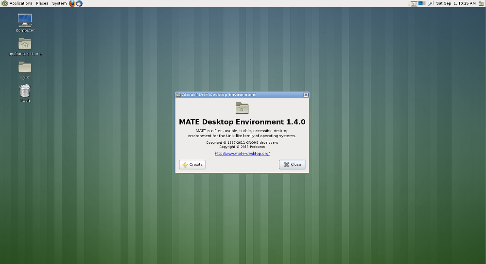Open the Places menu
This screenshot has width=486, height=264.
pyautogui.click(x=42, y=3)
